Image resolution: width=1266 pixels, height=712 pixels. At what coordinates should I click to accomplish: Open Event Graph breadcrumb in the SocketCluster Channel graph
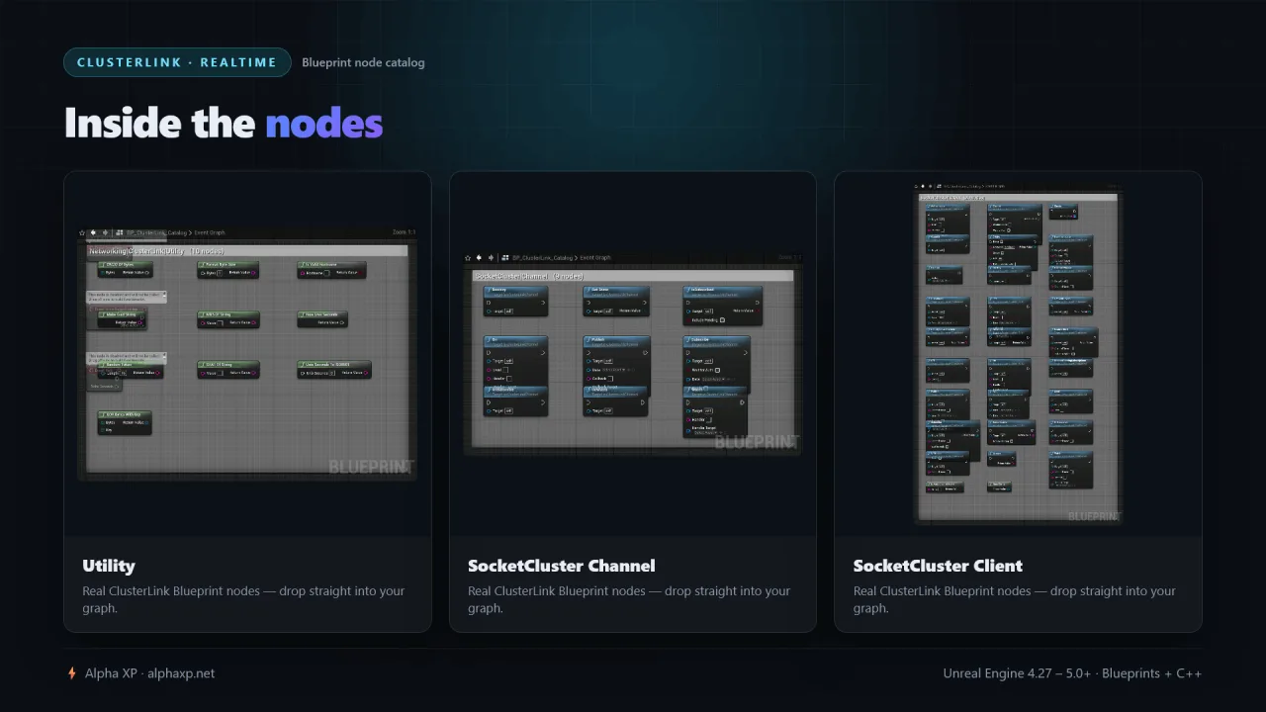(595, 257)
